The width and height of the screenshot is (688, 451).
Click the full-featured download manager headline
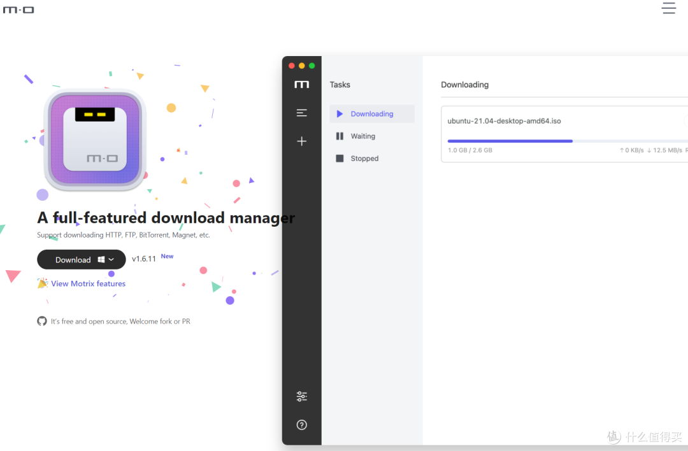point(166,218)
